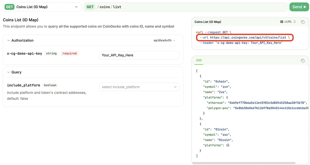Click the GET badge in the request URL bar

pyautogui.click(x=90, y=7)
